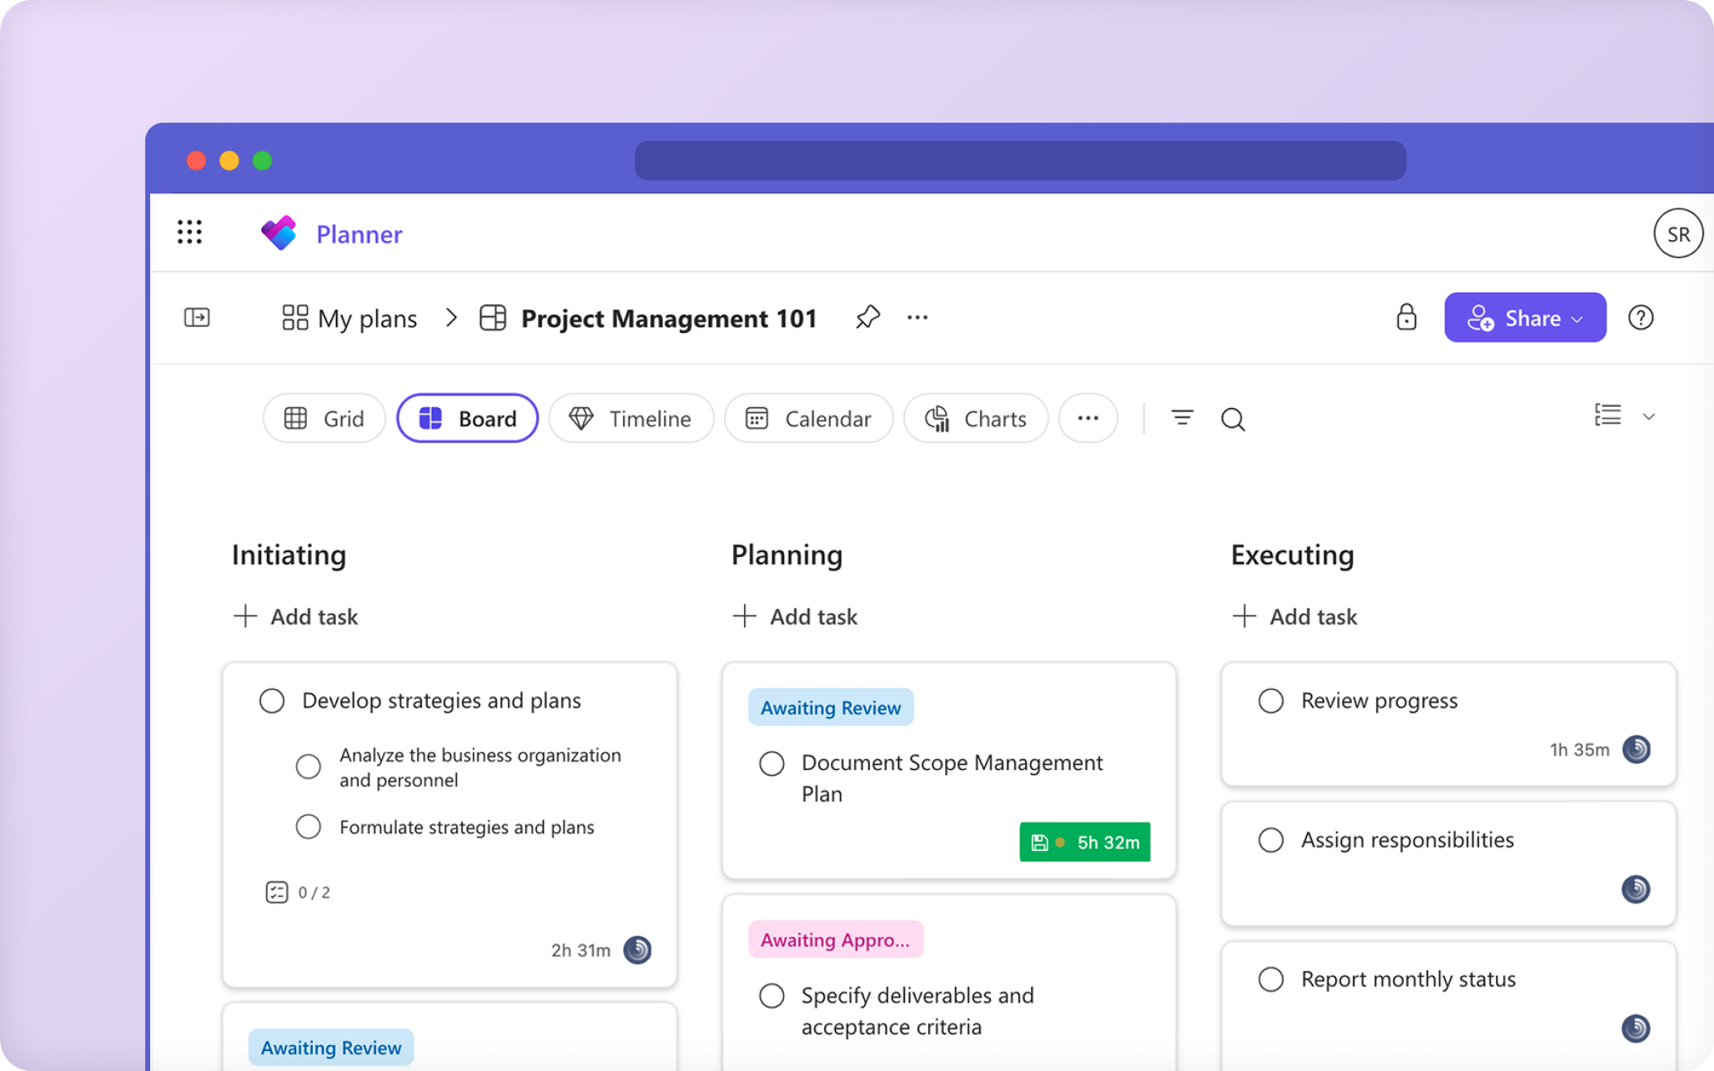
Task: Open the app launcher grid icon
Action: [x=189, y=233]
